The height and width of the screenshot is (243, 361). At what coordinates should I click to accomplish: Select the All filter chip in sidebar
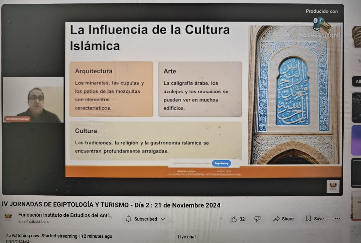tap(357, 82)
